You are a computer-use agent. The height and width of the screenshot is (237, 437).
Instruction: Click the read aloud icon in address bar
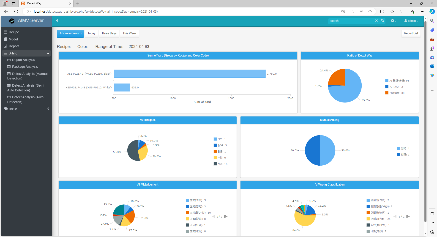coord(361,12)
